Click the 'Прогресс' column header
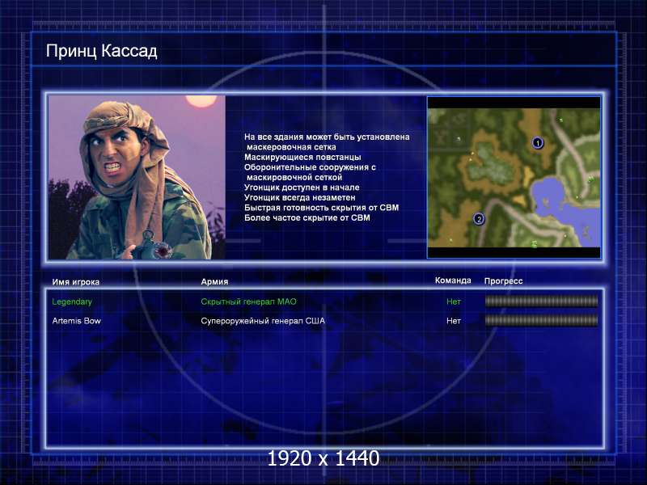 (503, 281)
